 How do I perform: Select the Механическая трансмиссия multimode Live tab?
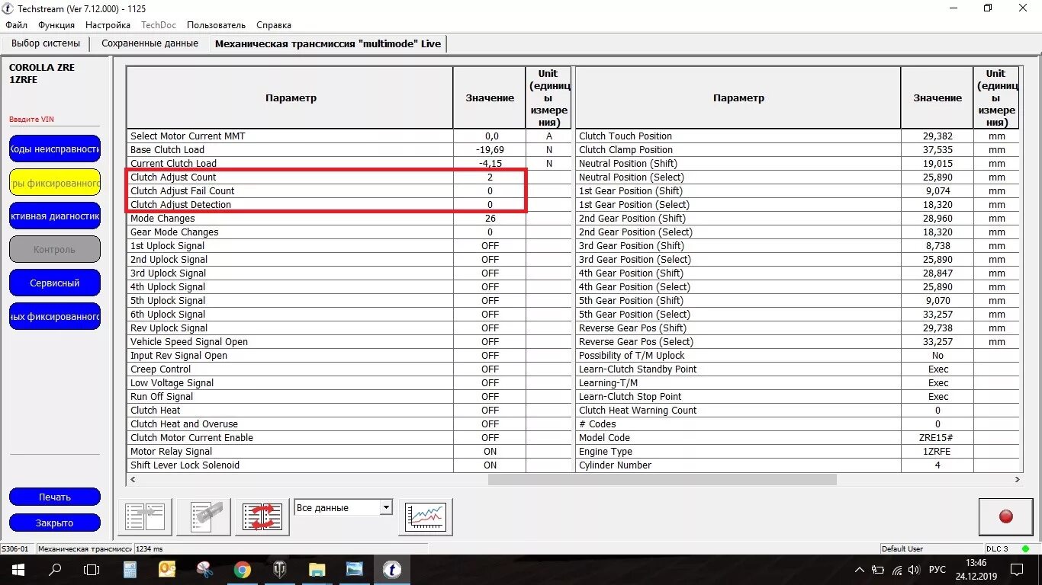point(328,43)
